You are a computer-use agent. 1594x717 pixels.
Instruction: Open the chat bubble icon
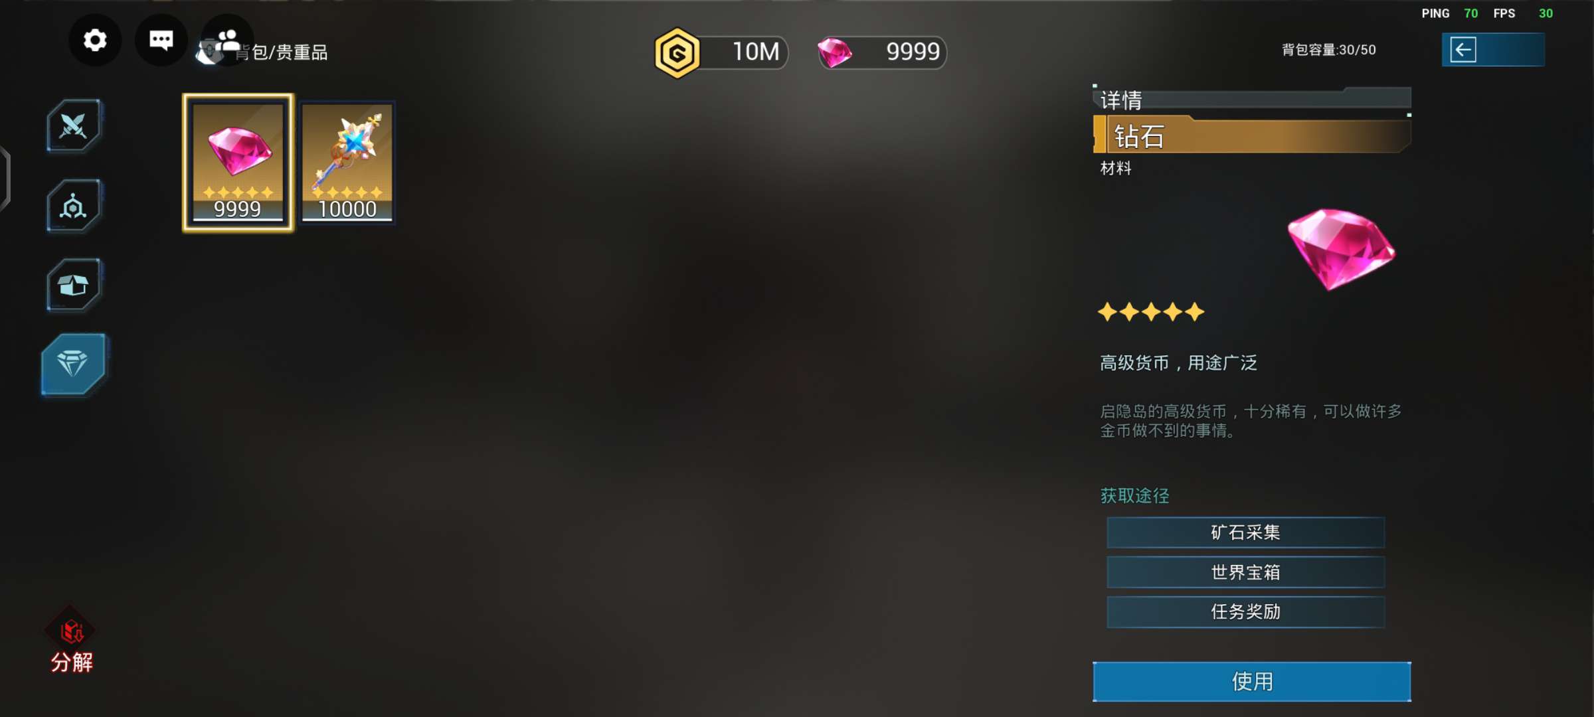pyautogui.click(x=161, y=40)
